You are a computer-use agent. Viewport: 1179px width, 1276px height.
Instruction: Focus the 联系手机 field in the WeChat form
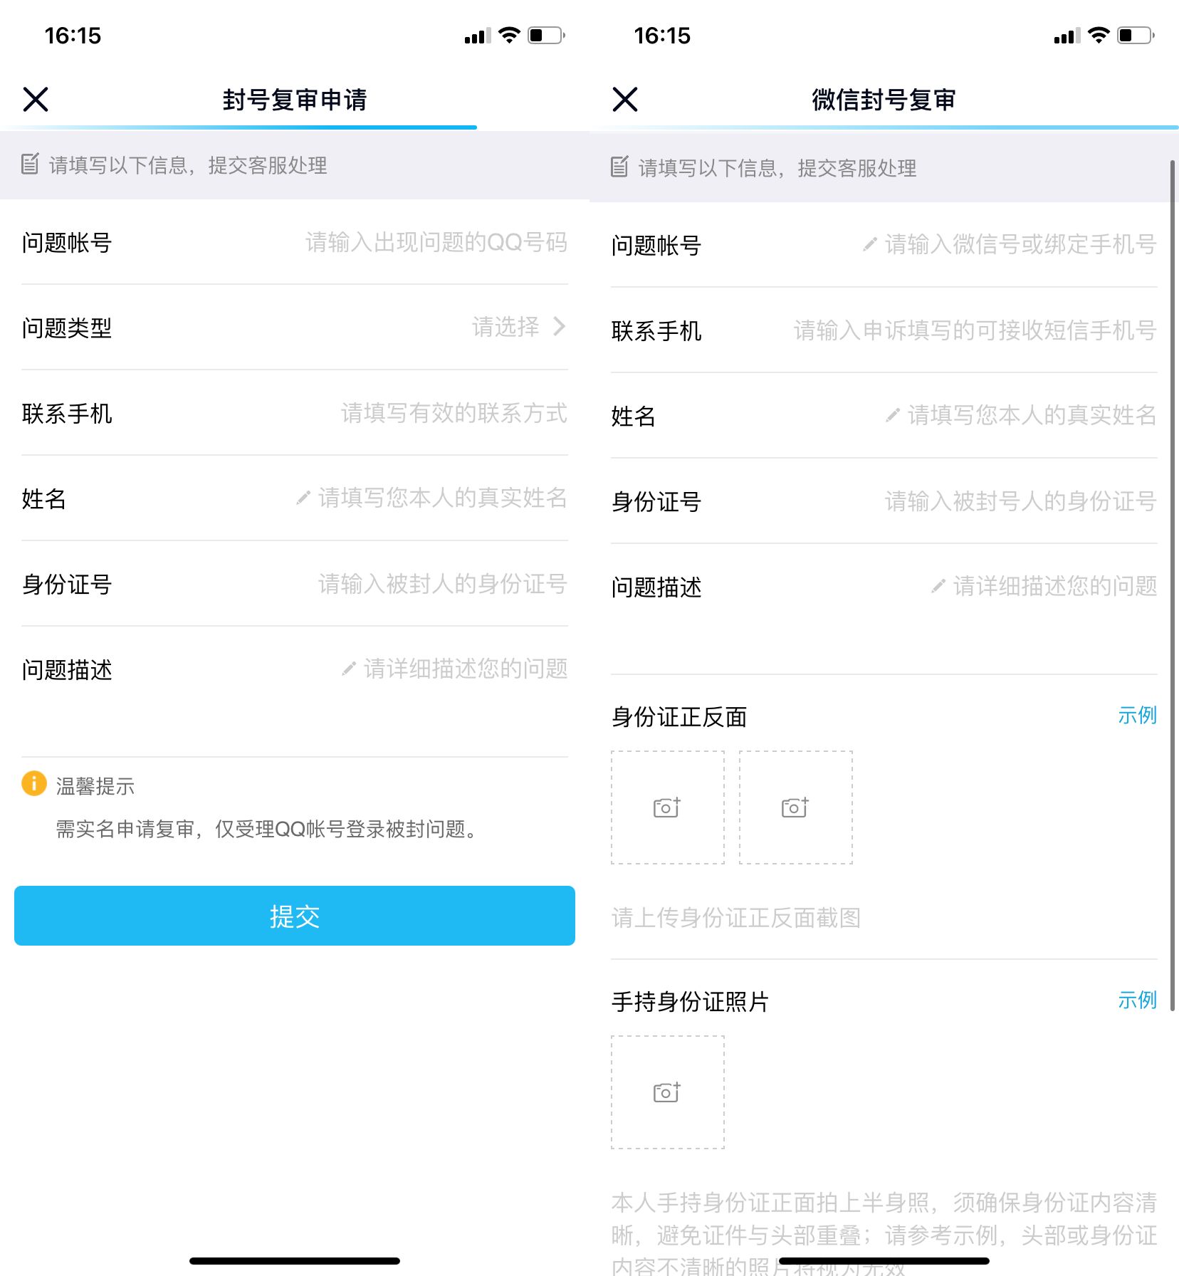(974, 330)
